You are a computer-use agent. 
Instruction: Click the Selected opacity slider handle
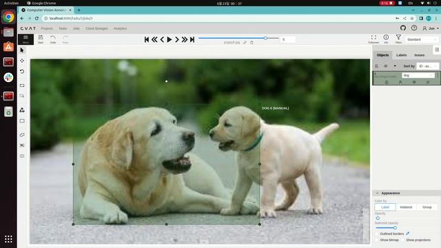click(x=395, y=228)
